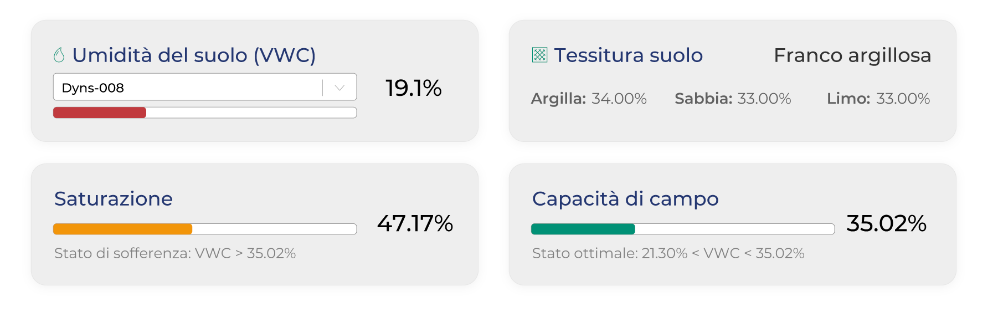This screenshot has height=317, width=998.
Task: Click the Capacità di campo title
Action: (625, 198)
